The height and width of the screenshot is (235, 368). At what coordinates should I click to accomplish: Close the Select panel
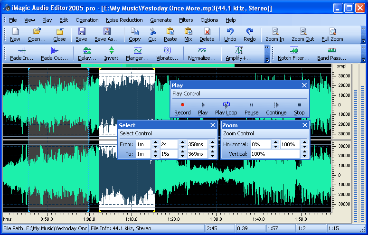pos(213,125)
